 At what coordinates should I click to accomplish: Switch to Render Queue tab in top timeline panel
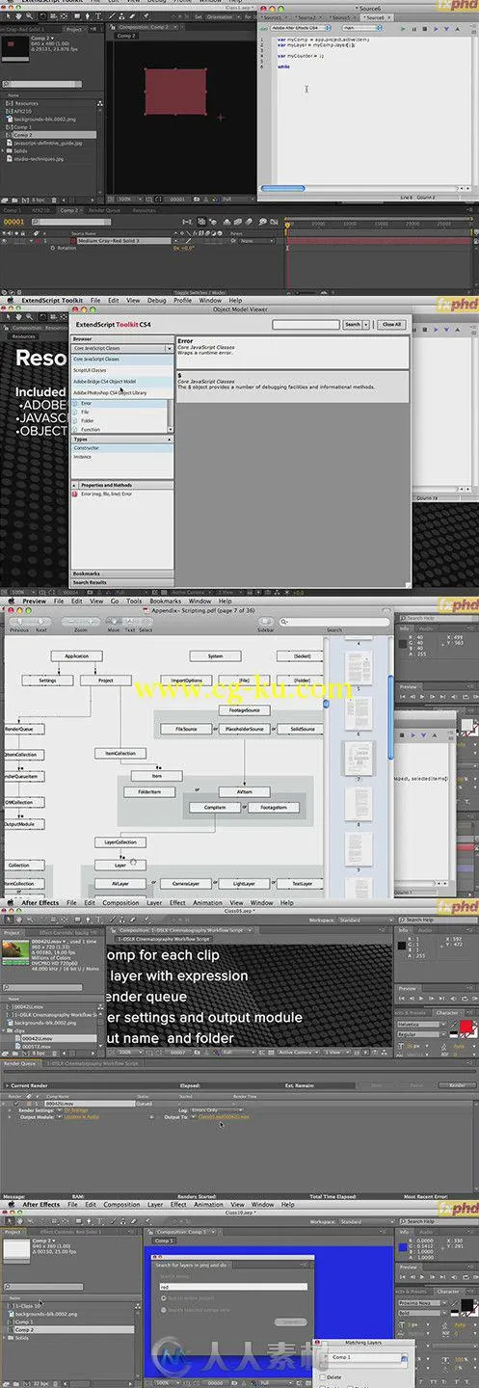point(105,209)
